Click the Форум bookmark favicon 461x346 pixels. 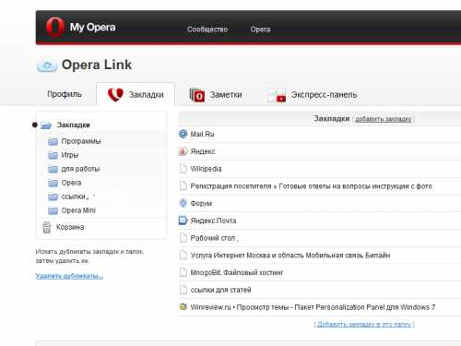183,203
